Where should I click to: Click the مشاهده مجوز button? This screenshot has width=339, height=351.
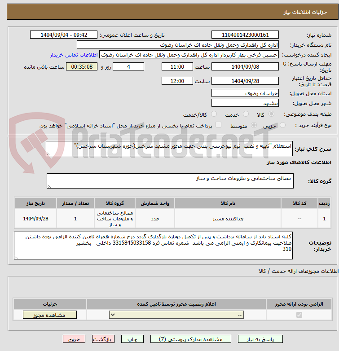[50, 315]
